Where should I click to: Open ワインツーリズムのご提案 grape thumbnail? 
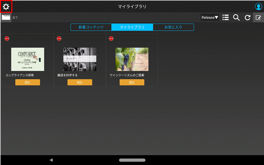tap(132, 59)
